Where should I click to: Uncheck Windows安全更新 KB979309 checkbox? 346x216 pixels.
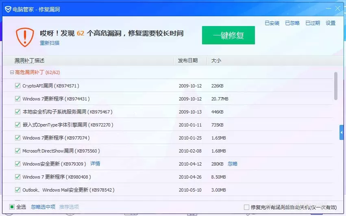[17, 164]
